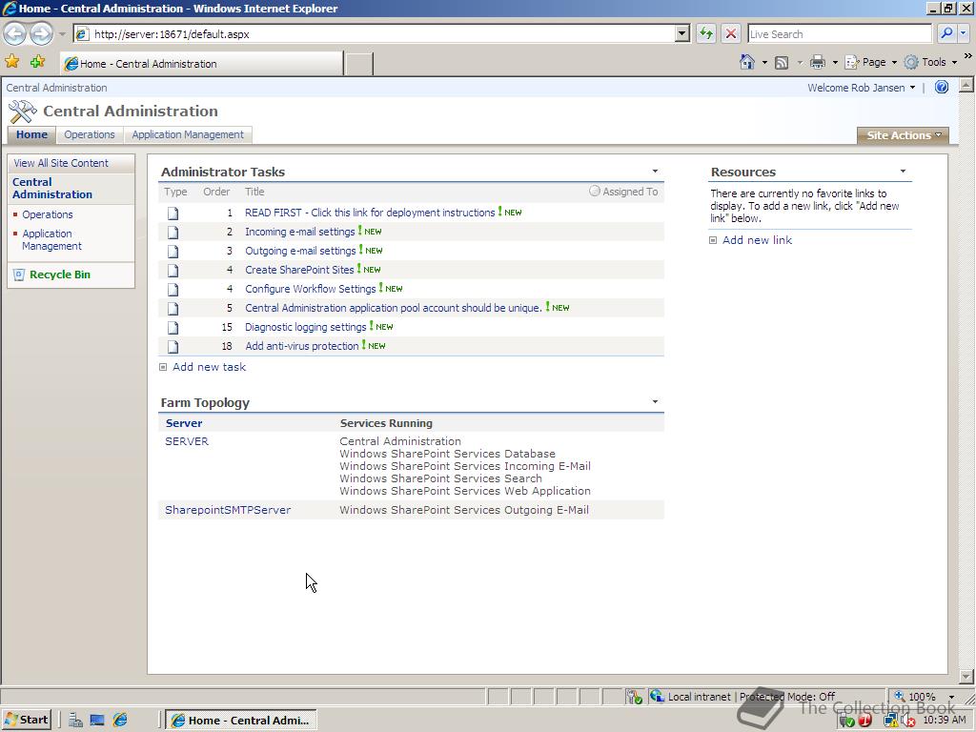This screenshot has height=732, width=976.
Task: Click the Refresh page icon
Action: pyautogui.click(x=706, y=33)
